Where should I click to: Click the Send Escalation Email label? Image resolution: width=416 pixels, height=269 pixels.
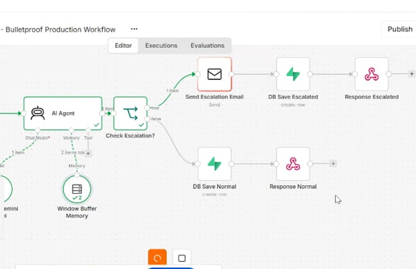pos(214,97)
